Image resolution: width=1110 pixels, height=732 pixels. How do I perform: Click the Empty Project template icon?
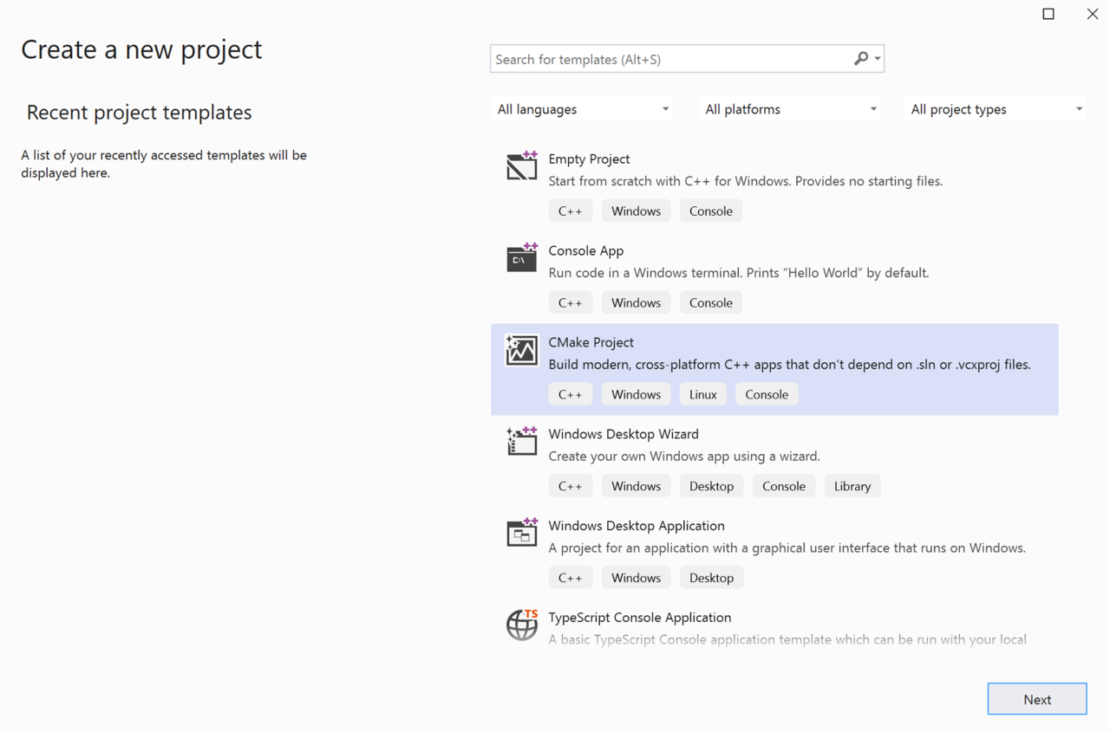pos(522,165)
